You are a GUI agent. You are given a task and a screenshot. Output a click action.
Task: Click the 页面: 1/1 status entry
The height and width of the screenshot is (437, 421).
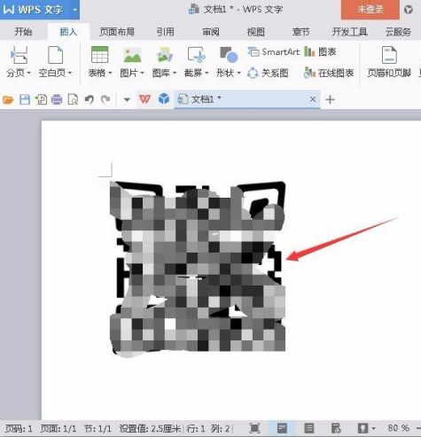pos(58,428)
